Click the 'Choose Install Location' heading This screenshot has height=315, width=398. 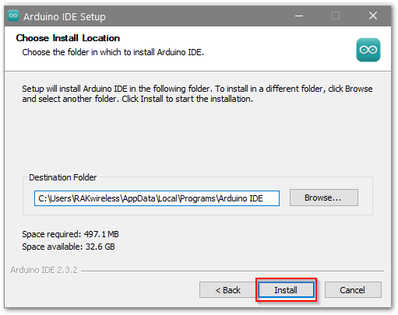[68, 38]
